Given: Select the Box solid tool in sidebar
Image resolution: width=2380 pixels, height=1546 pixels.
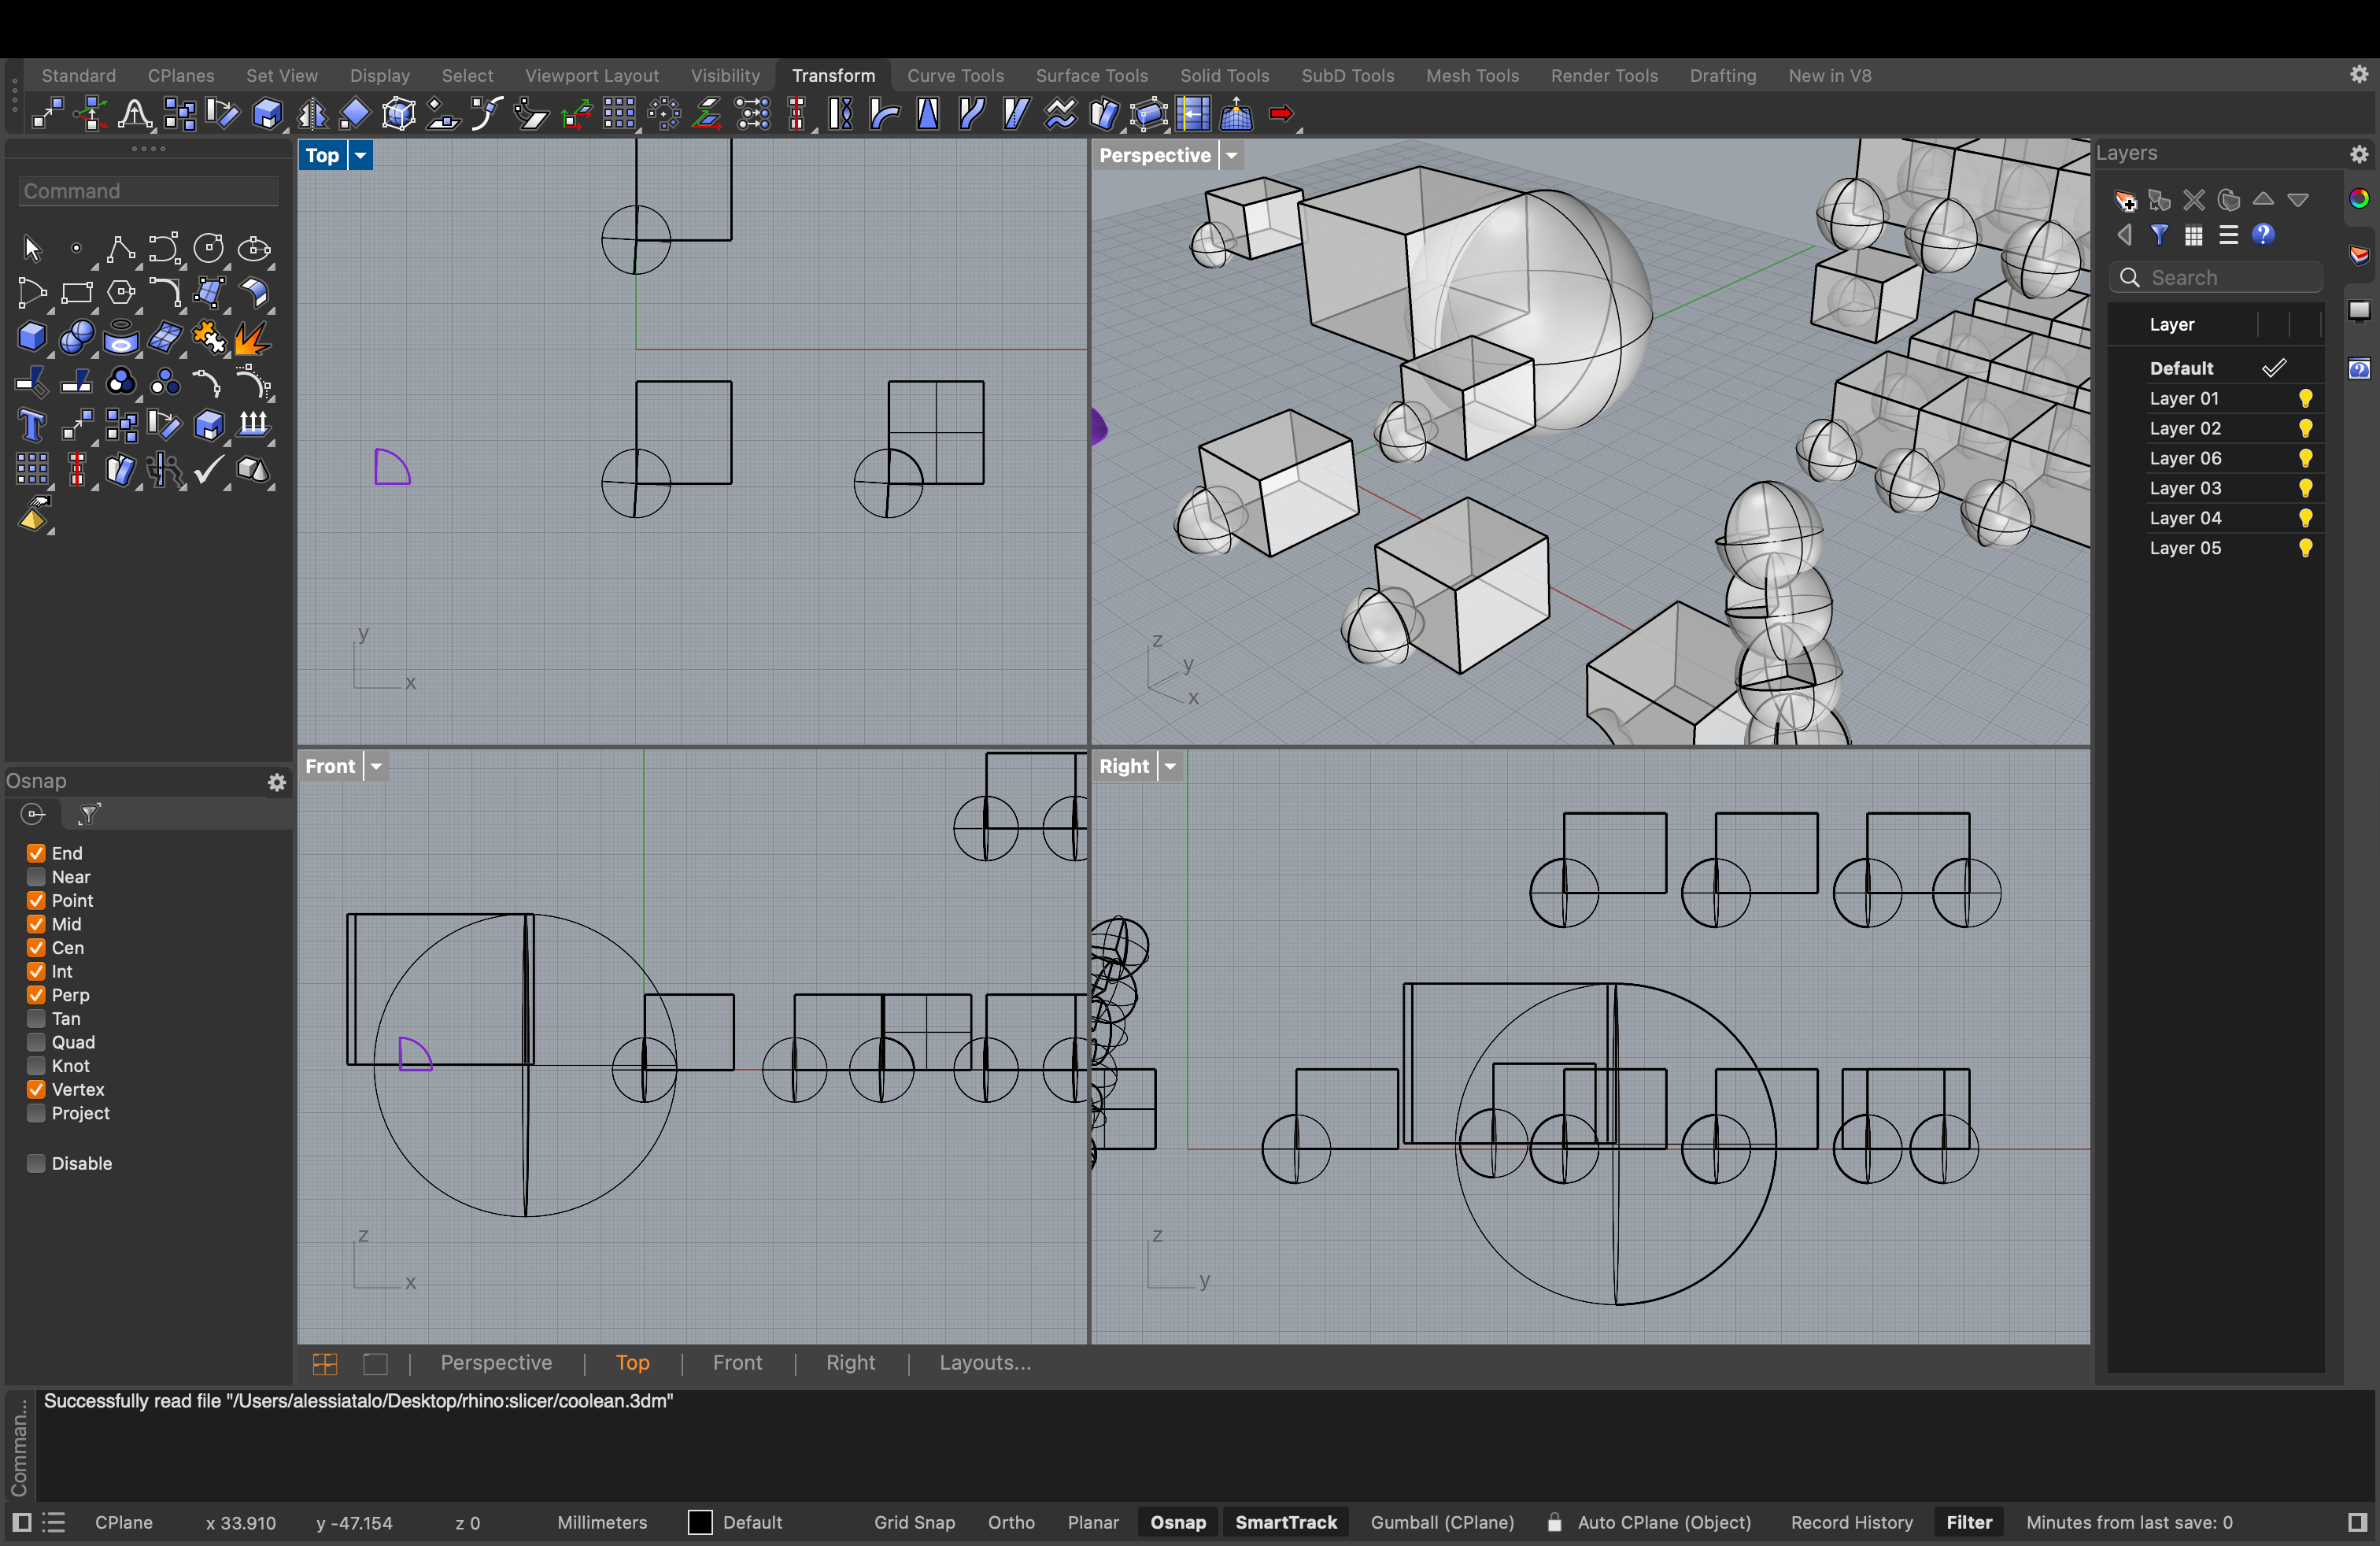Looking at the screenshot, I should coord(32,338).
